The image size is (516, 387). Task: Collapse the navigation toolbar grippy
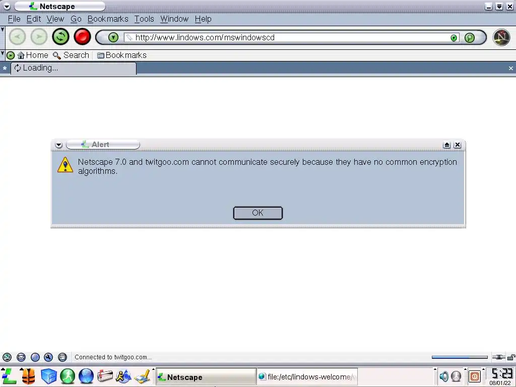tap(3, 37)
